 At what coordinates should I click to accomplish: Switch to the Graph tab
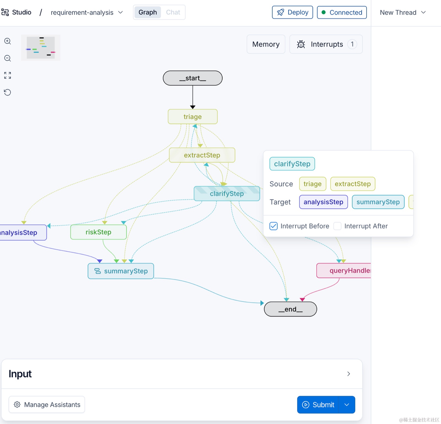coord(148,12)
